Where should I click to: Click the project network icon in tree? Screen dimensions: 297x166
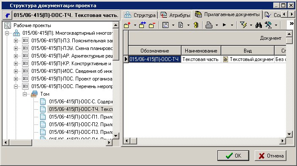(16, 33)
